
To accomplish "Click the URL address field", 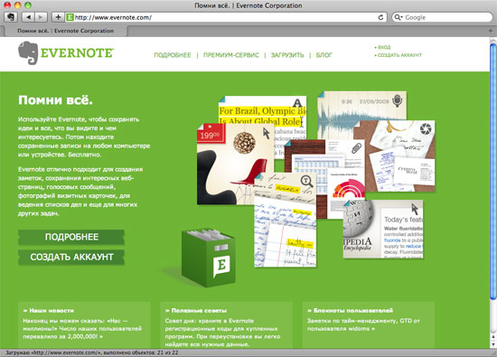I will [225, 17].
